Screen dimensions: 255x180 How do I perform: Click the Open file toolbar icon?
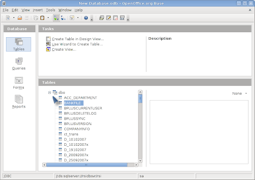pyautogui.click(x=20, y=18)
